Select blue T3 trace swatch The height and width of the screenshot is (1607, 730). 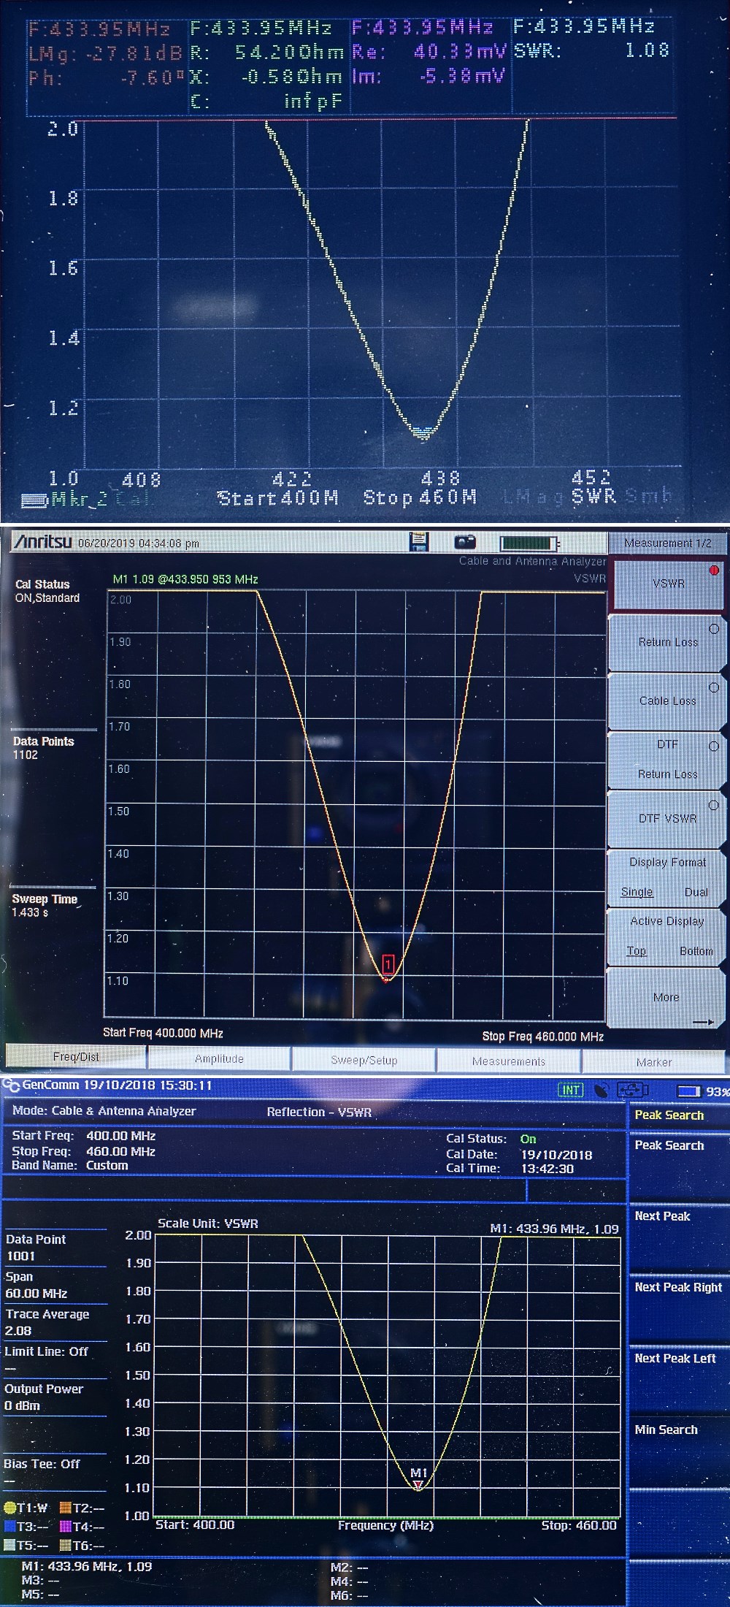(x=10, y=1527)
